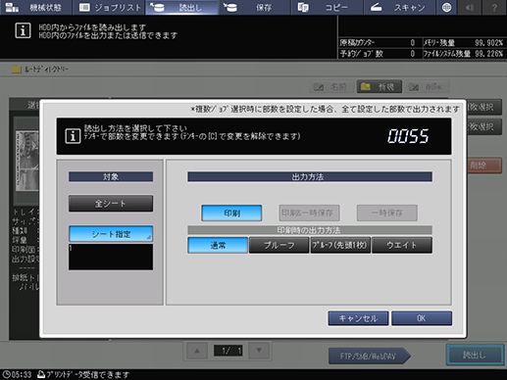Image resolution: width=507 pixels, height=380 pixels.
Task: Choose 印刷&一時保存 output method
Action: coord(309,213)
